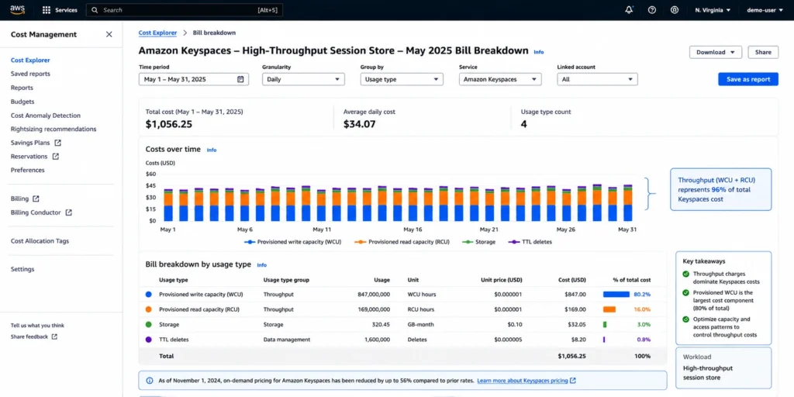
Task: Open the Group by Usage type dropdown
Action: [402, 79]
